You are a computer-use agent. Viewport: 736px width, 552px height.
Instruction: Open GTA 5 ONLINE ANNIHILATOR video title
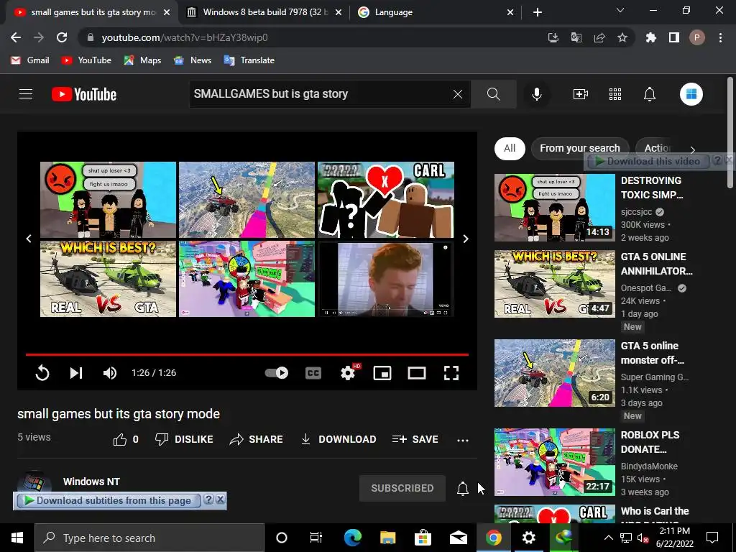(656, 264)
